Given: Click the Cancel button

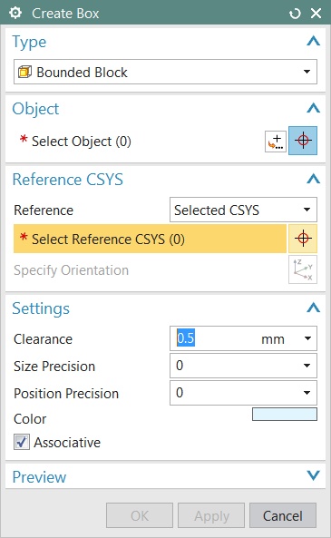Looking at the screenshot, I should click(x=283, y=515).
